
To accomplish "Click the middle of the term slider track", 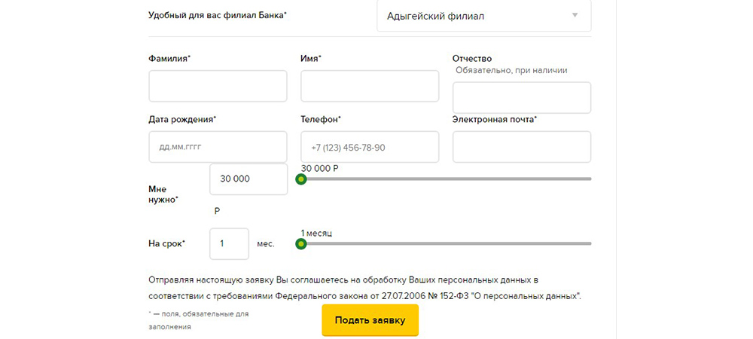I will coord(447,243).
